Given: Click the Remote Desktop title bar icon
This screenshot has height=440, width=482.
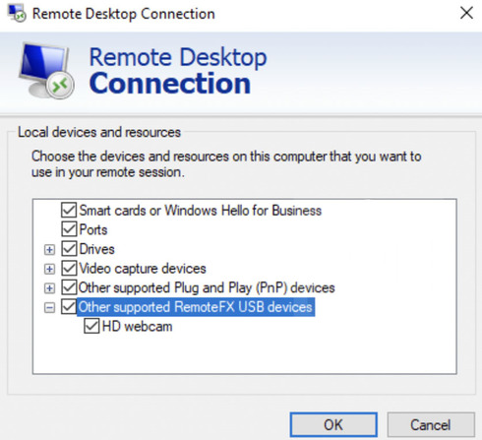Looking at the screenshot, I should pyautogui.click(x=17, y=13).
